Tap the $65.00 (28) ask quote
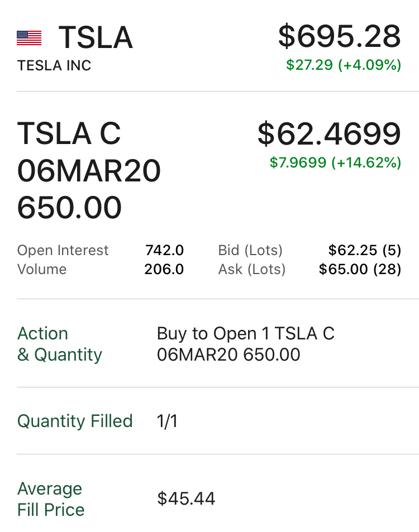 360,269
